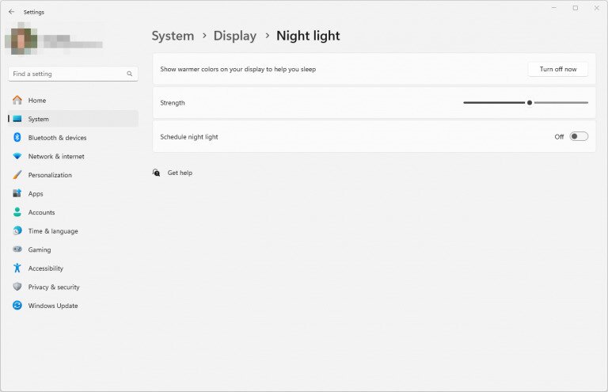
Task: Click Turn off now button
Action: (558, 69)
